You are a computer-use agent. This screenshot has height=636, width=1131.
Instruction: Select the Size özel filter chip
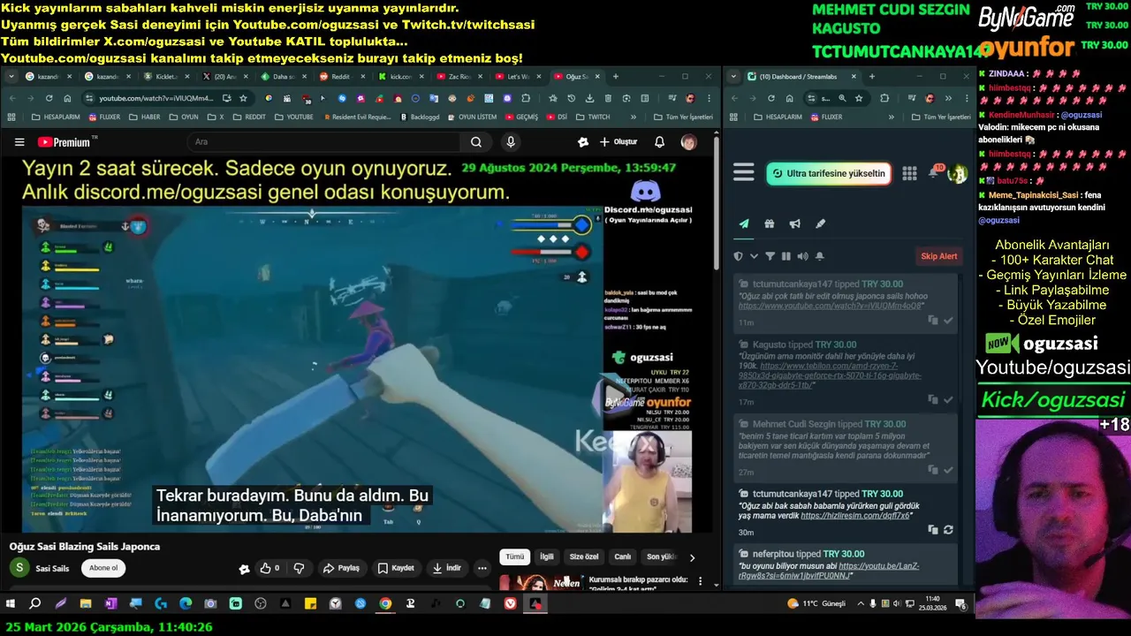pyautogui.click(x=584, y=557)
